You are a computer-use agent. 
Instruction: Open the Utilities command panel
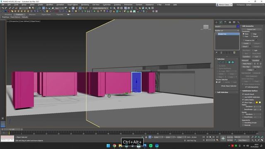(x=238, y=22)
